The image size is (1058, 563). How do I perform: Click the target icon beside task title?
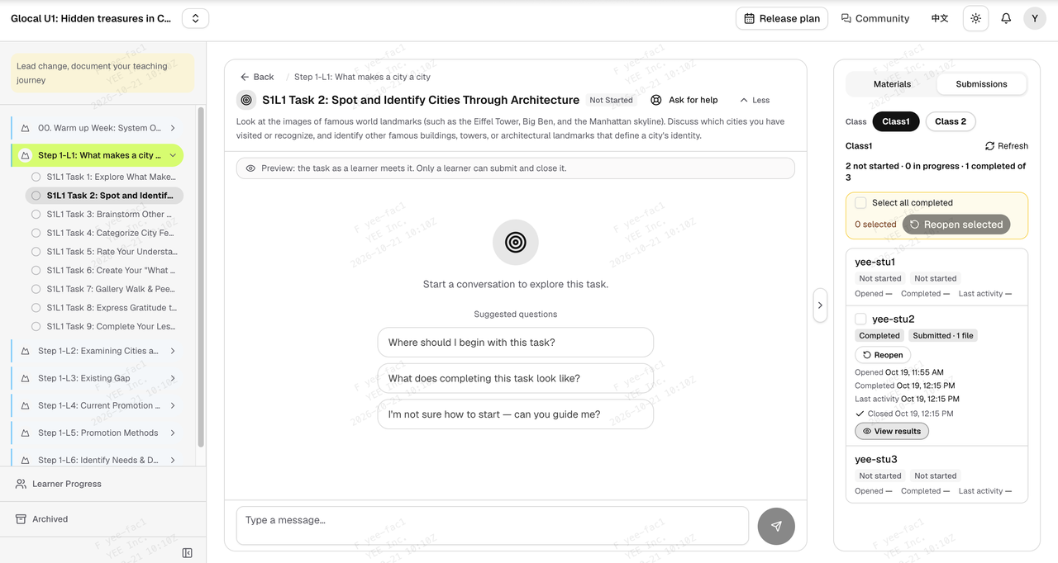click(x=246, y=100)
